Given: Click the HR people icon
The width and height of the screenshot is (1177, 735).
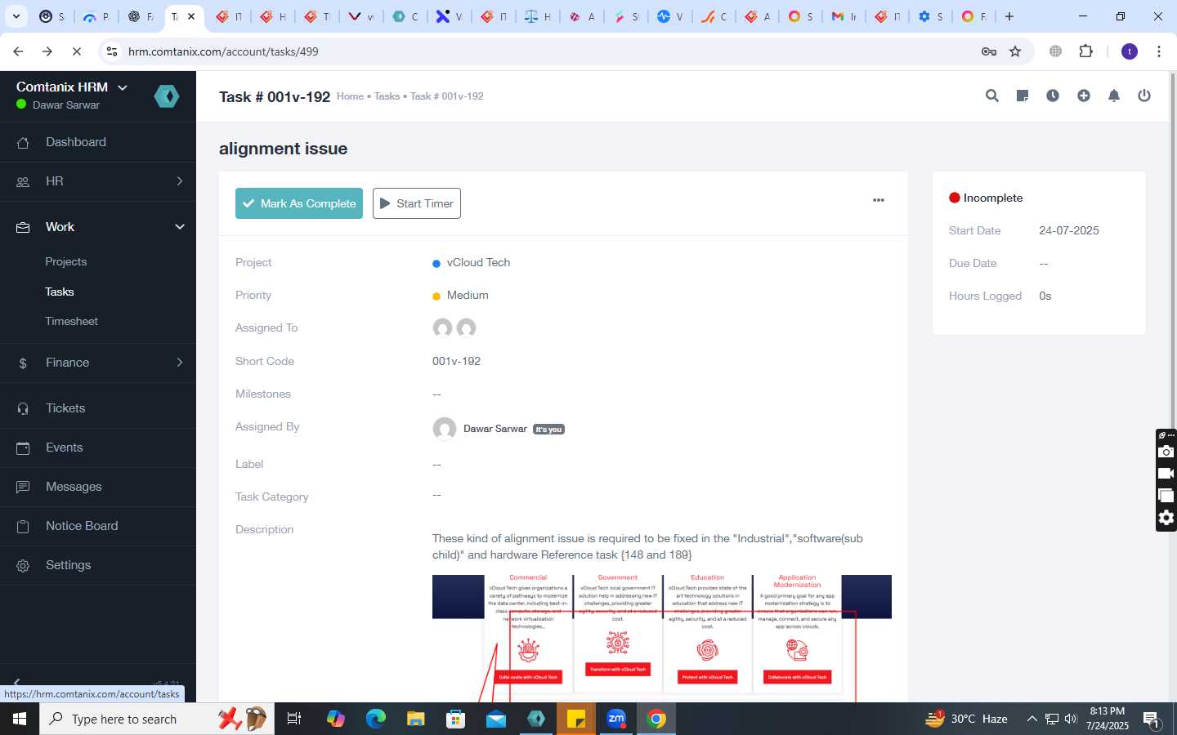Looking at the screenshot, I should click(23, 182).
